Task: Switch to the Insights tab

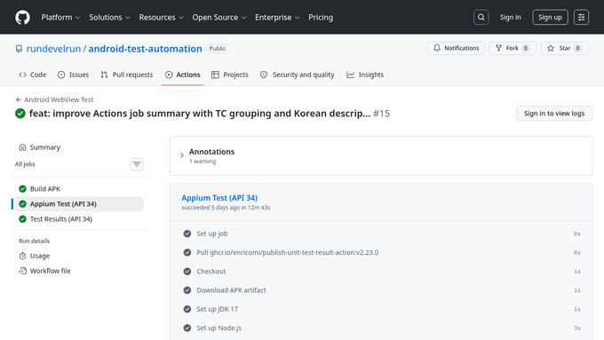Action: click(365, 75)
